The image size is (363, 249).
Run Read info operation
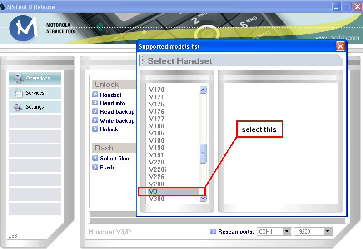click(x=113, y=103)
